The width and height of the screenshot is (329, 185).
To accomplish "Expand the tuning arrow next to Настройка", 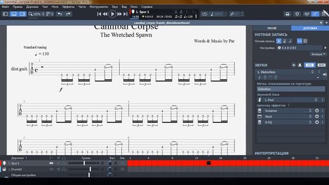I will [325, 48].
